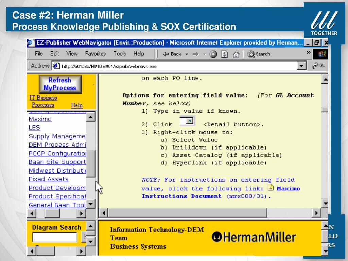The image size is (348, 261).
Task: Click content pane scroll down arrow
Action: pyautogui.click(x=325, y=203)
